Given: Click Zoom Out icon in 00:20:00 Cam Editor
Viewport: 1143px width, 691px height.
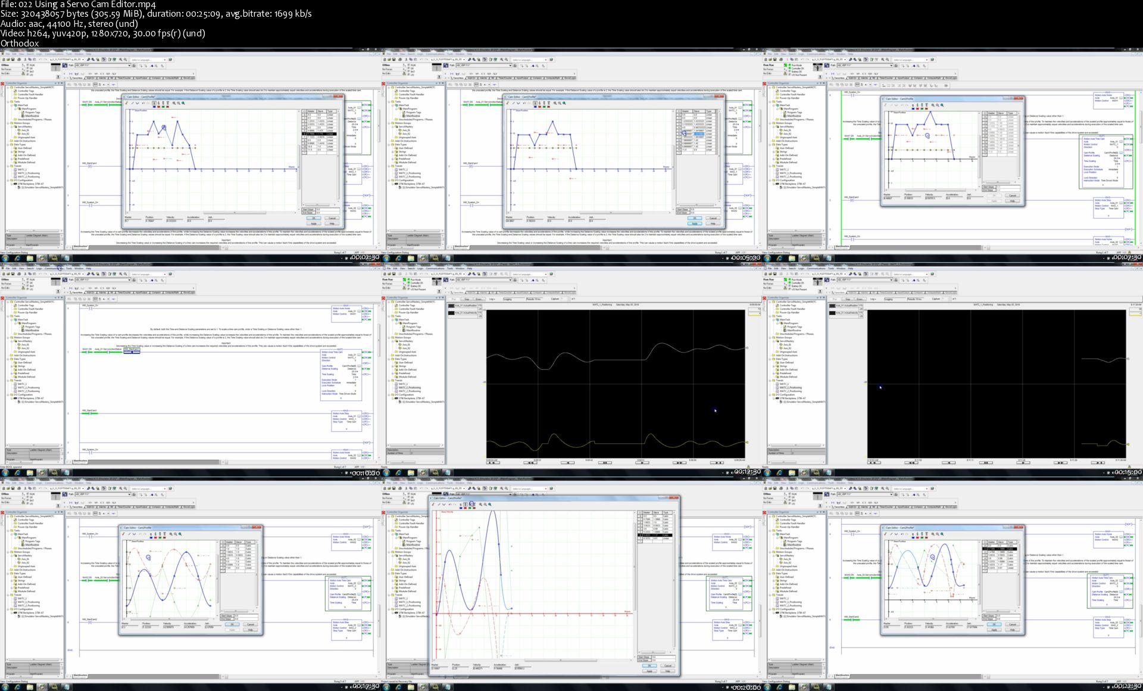Looking at the screenshot, I should (485, 505).
